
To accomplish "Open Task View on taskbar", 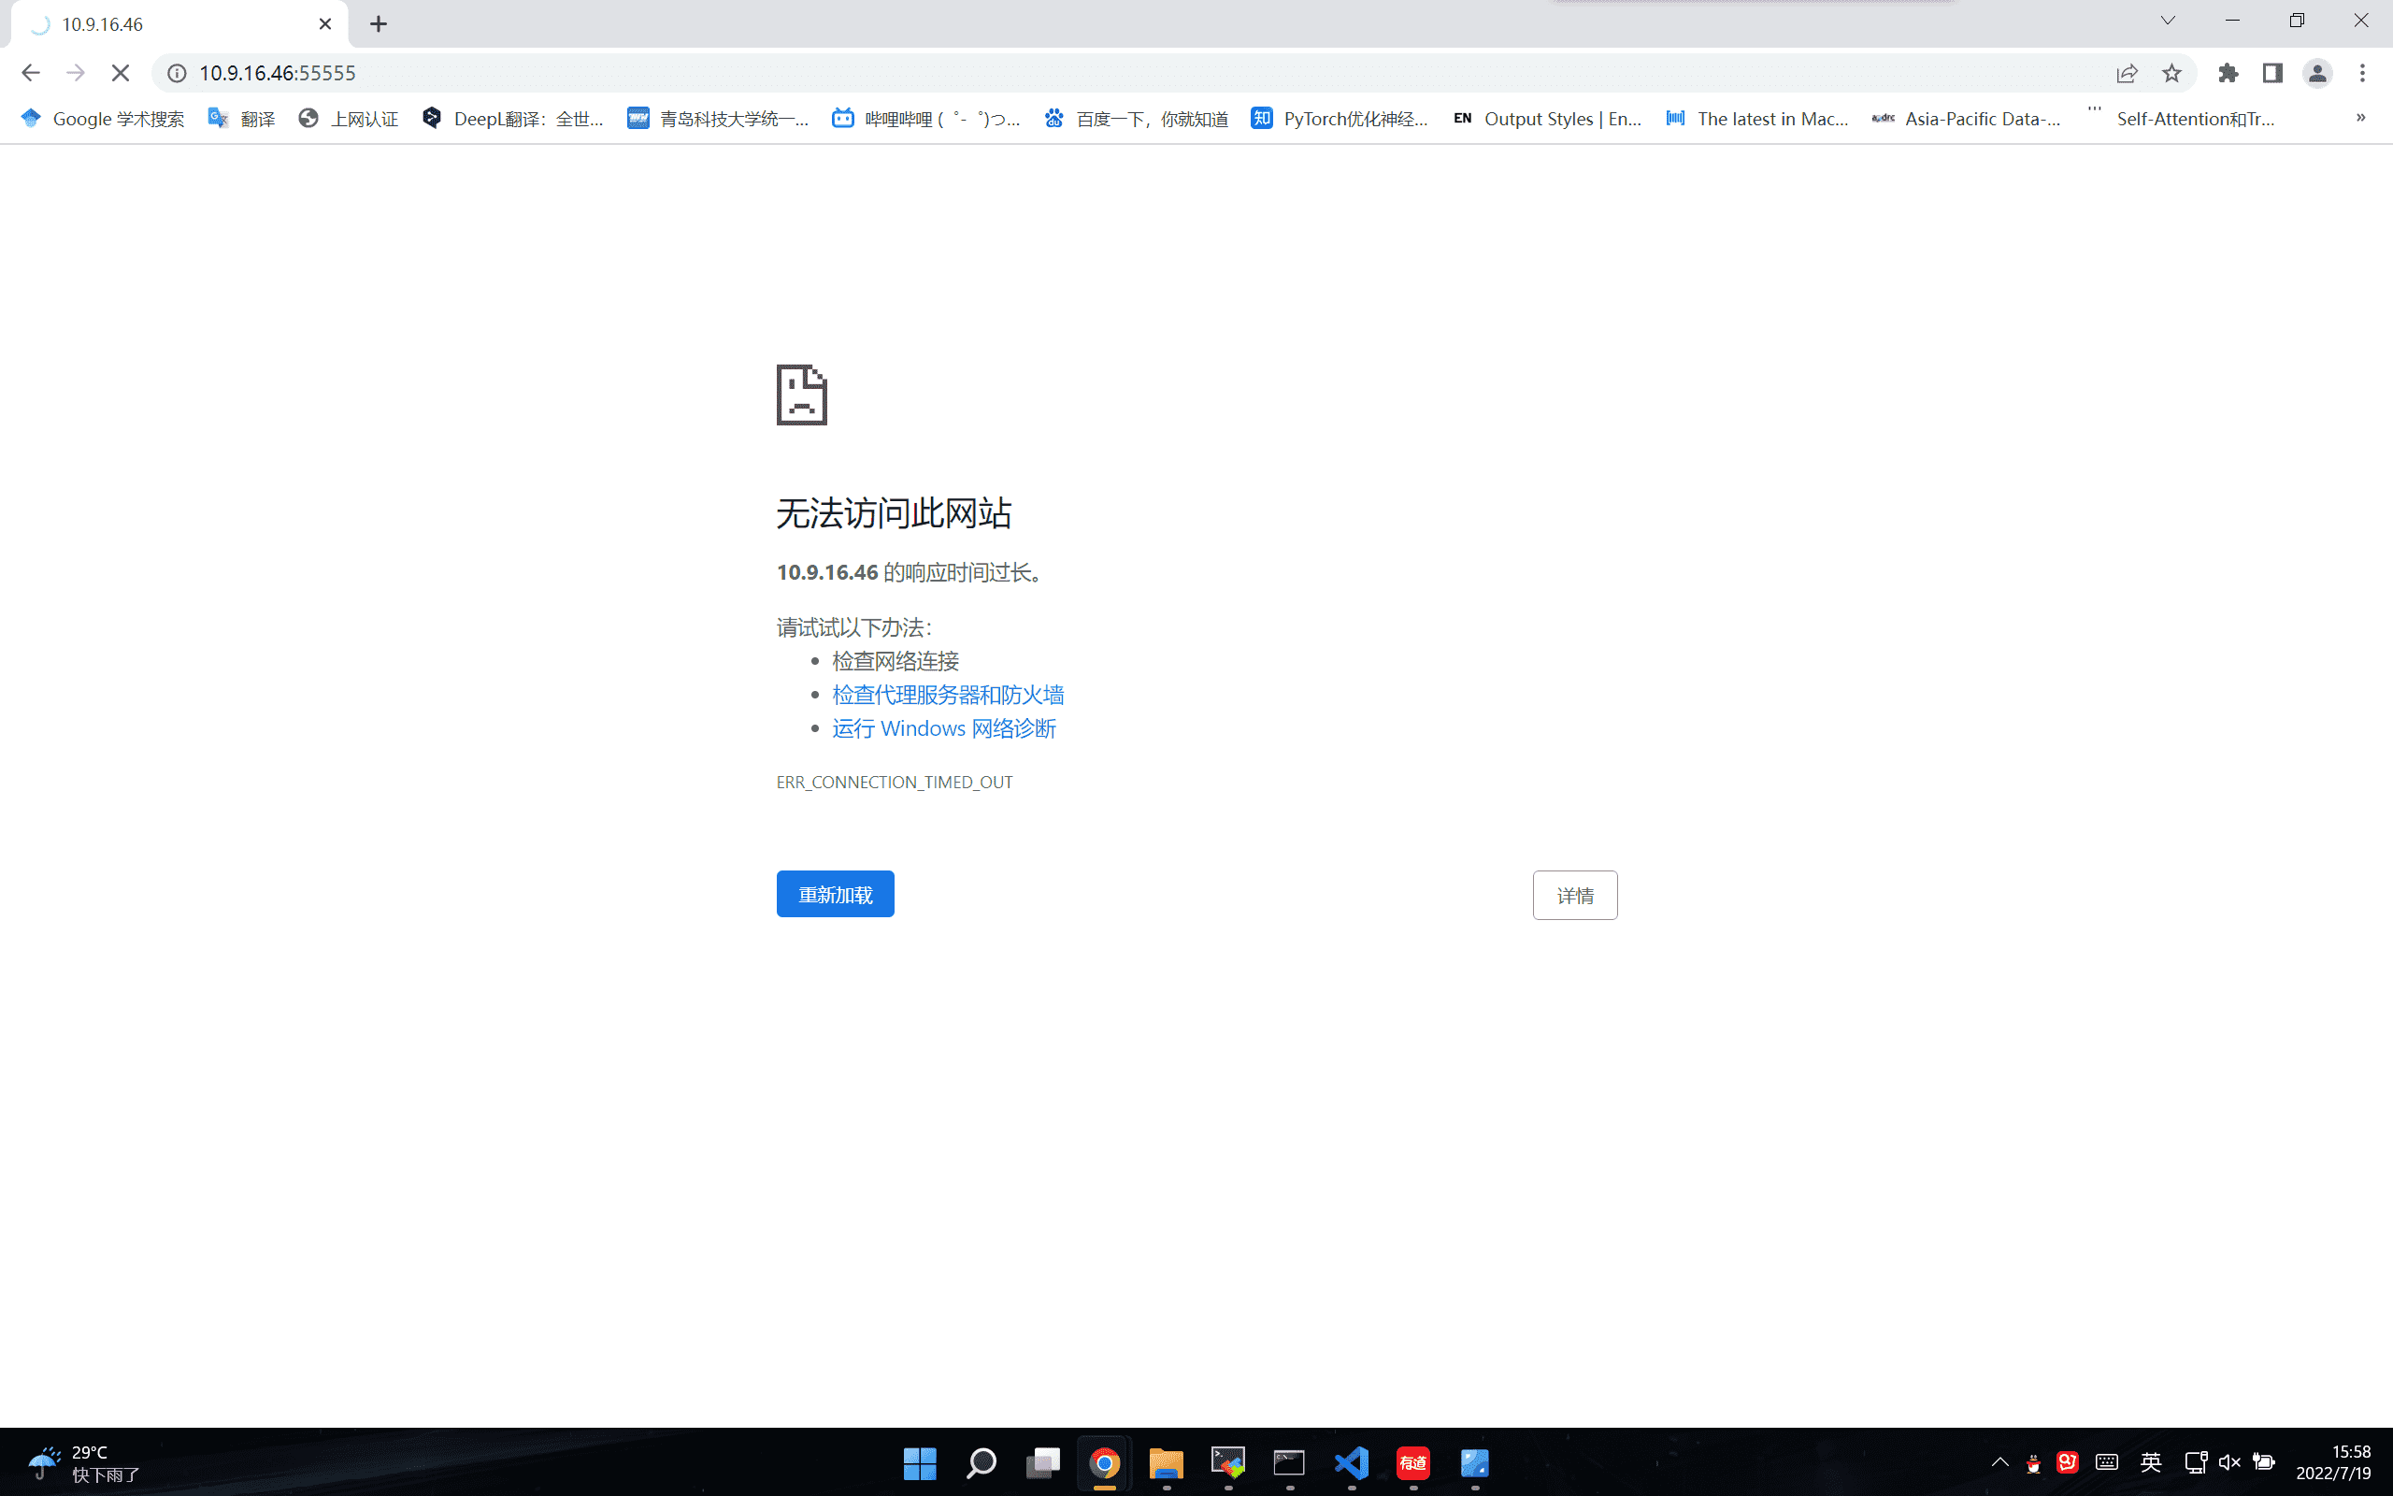I will [x=1043, y=1463].
